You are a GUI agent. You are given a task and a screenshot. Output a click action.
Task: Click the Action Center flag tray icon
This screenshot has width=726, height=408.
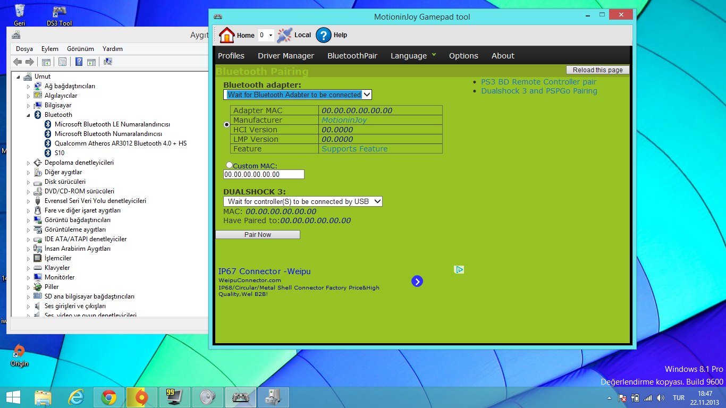622,398
